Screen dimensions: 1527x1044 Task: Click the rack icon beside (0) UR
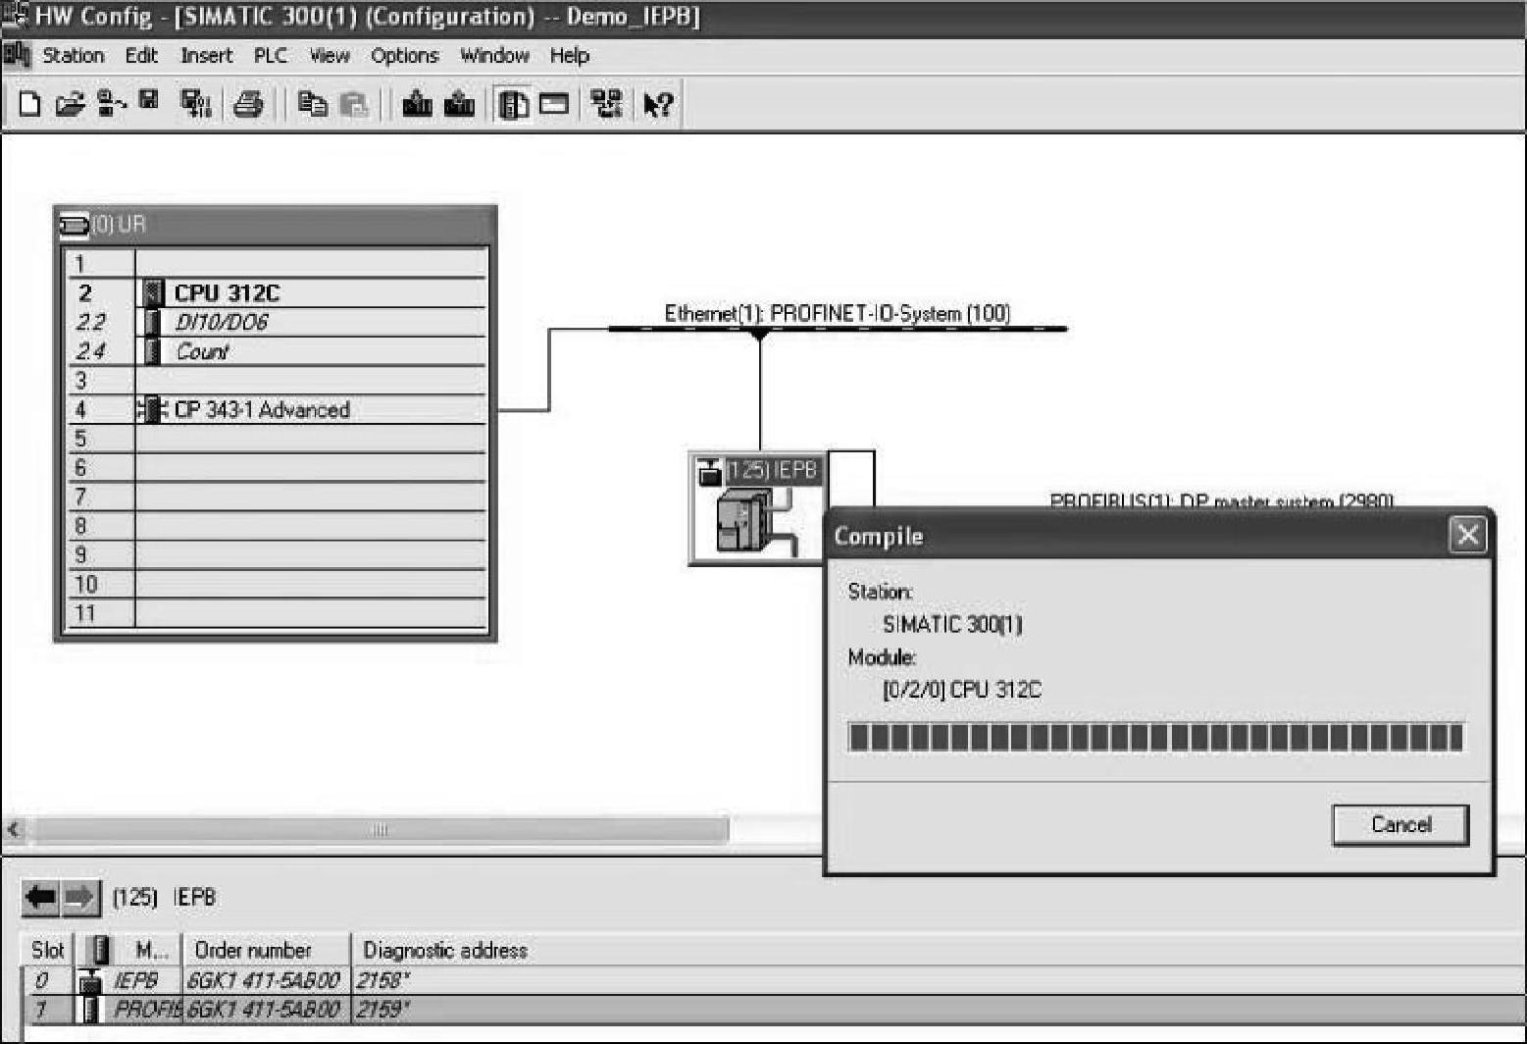[74, 225]
